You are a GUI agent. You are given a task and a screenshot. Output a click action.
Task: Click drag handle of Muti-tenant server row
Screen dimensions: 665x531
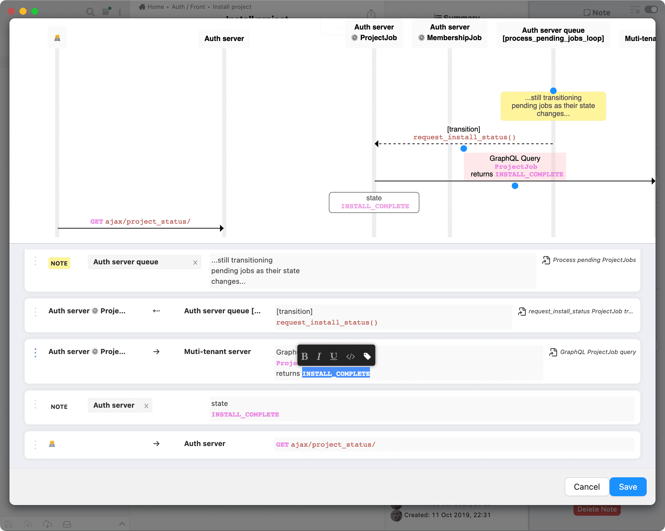click(35, 353)
